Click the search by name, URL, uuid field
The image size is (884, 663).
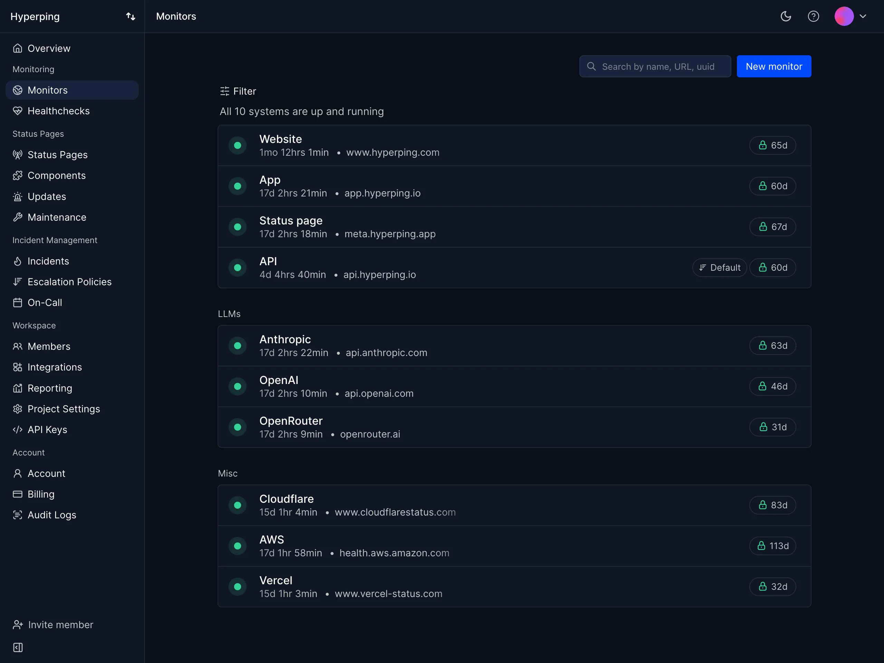(x=655, y=66)
